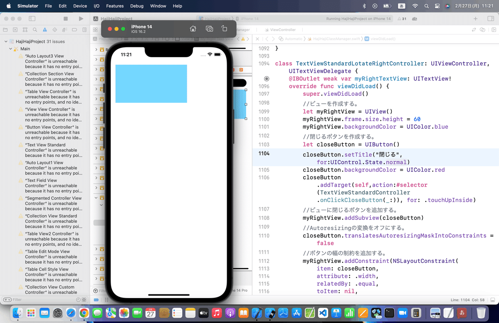
Task: Open the Debug menu
Action: tap(137, 6)
